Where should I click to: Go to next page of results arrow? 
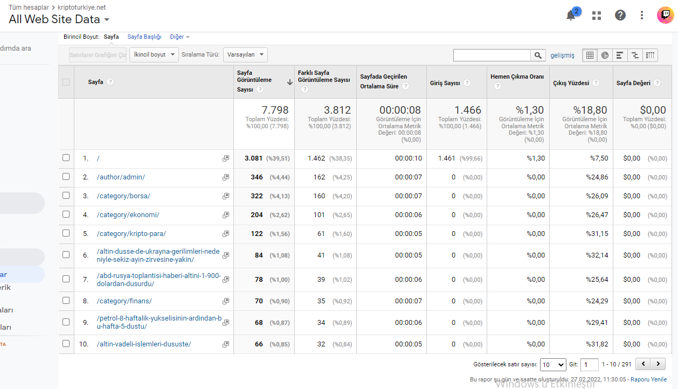click(x=658, y=365)
